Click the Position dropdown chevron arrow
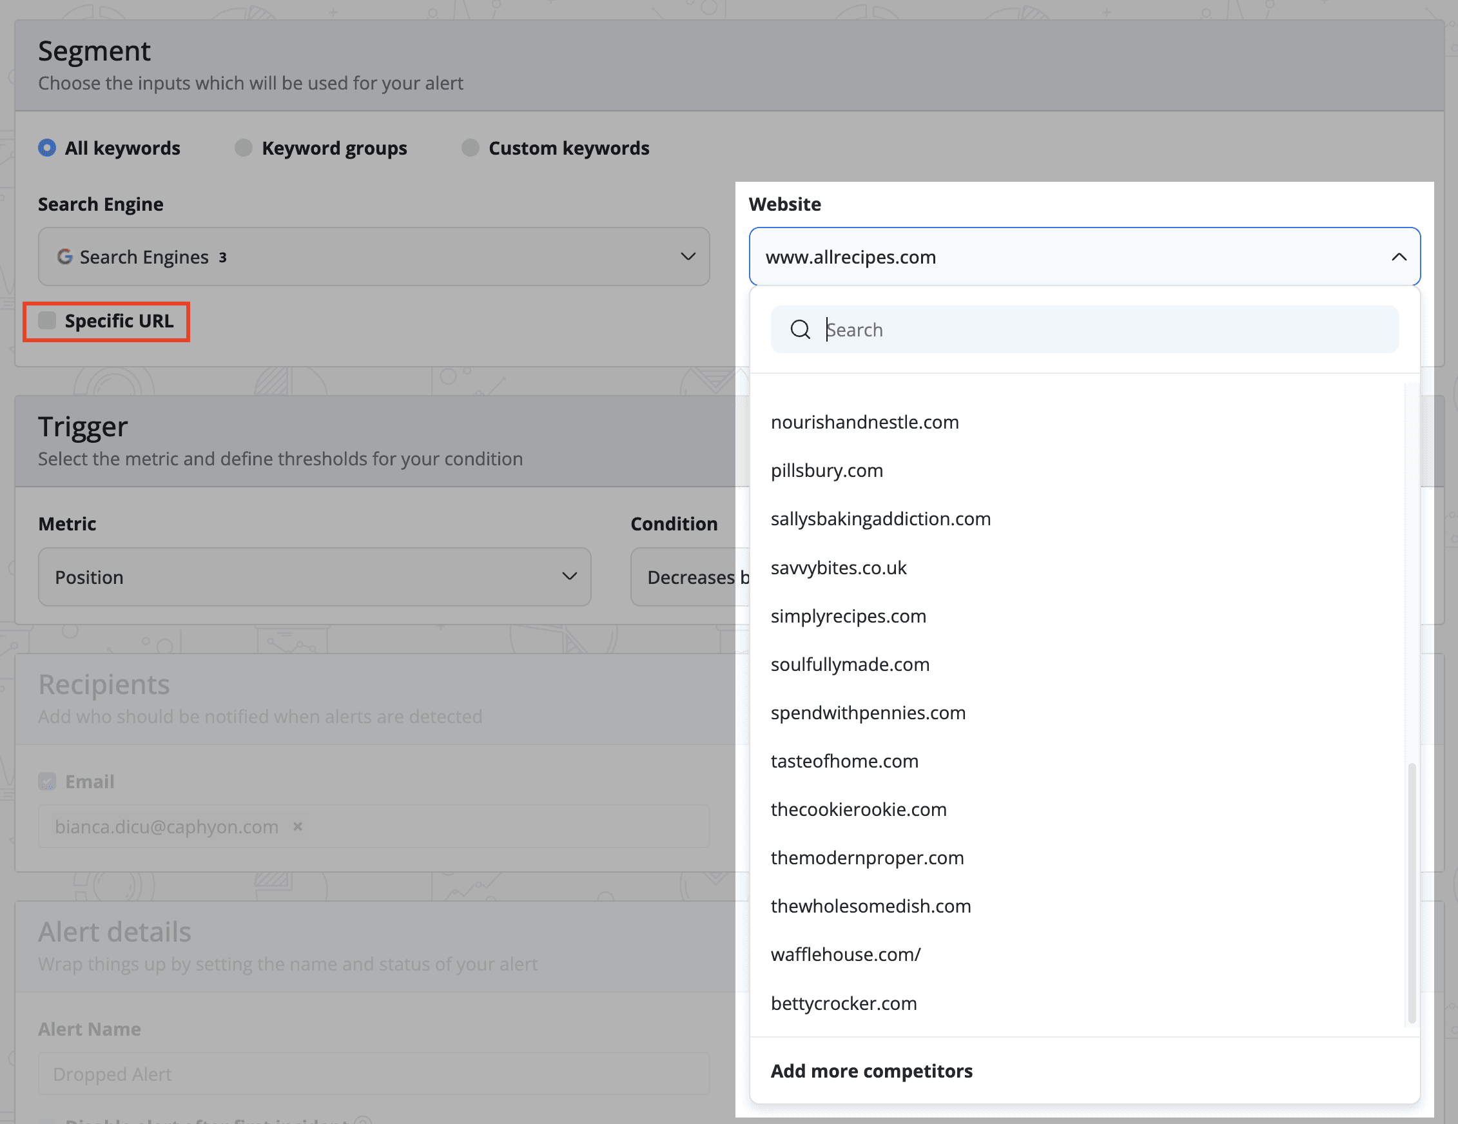The image size is (1458, 1124). 569,577
